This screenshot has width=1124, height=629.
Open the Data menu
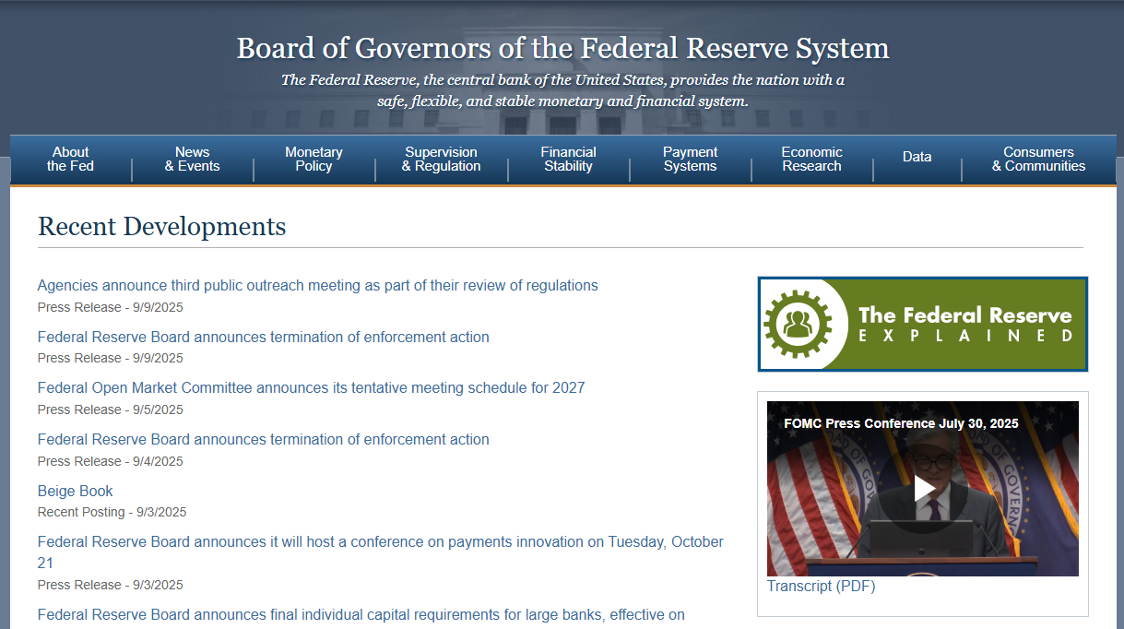917,157
